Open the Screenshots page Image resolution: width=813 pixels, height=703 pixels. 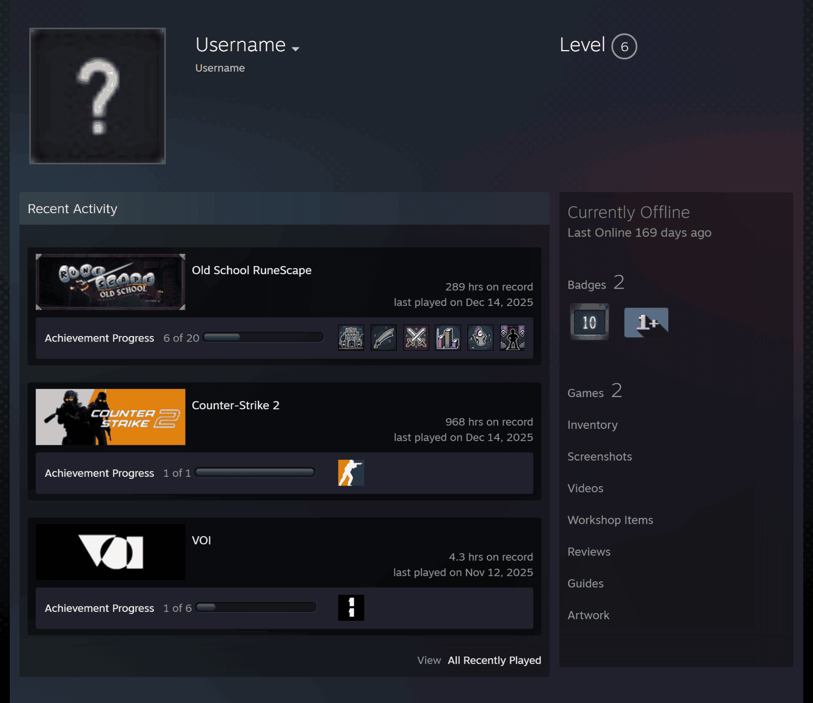pos(600,456)
